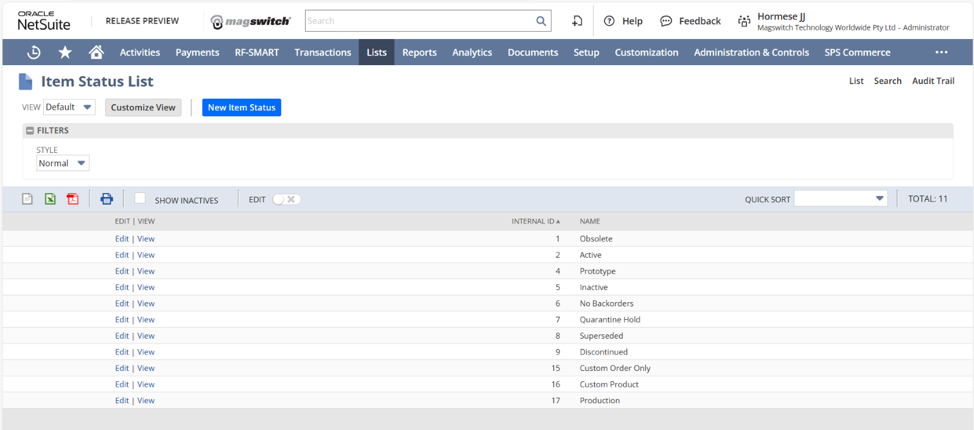The height and width of the screenshot is (430, 974).
Task: Enable the Show Inactives checkbox
Action: click(140, 199)
